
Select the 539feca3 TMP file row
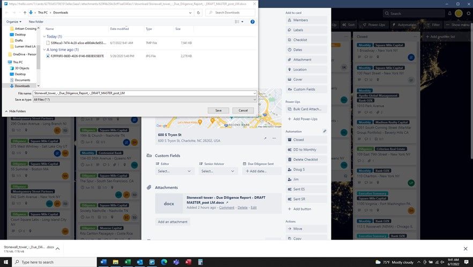click(120, 43)
